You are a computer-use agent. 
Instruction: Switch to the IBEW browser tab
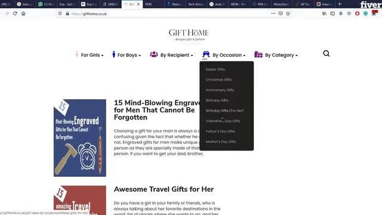tap(238, 4)
